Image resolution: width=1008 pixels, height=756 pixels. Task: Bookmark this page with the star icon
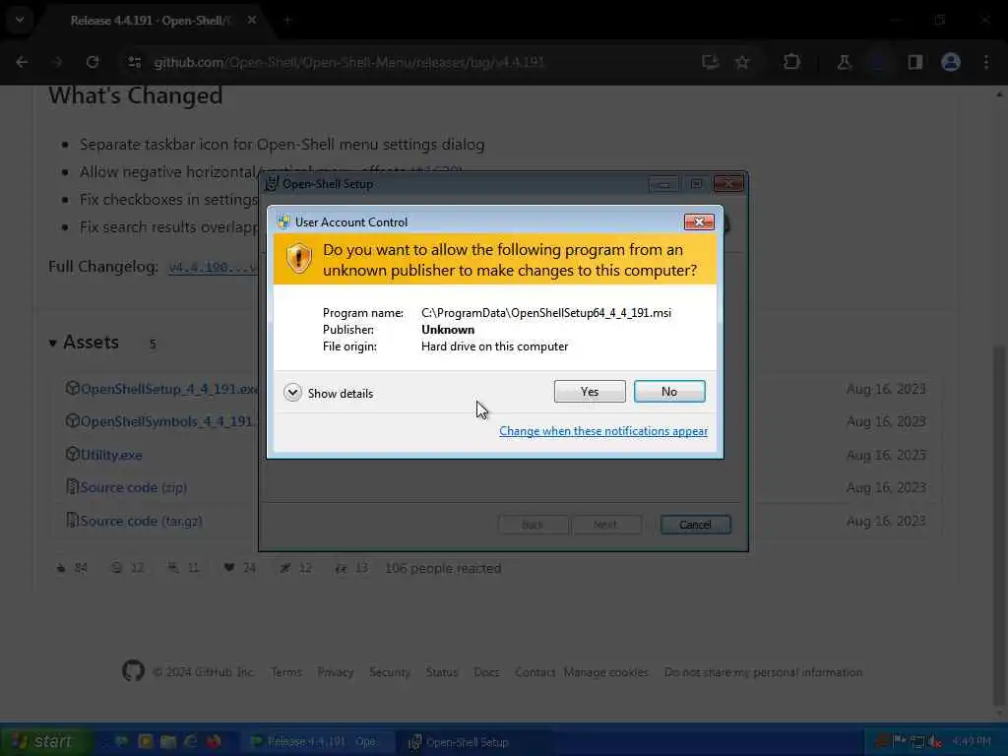coord(742,62)
